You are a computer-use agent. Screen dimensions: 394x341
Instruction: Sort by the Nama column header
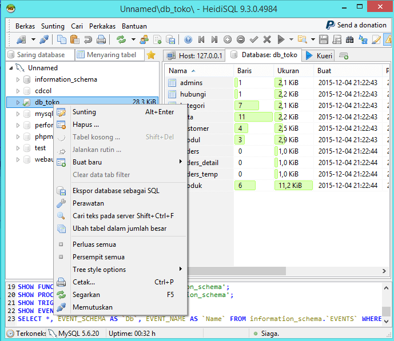click(199, 71)
